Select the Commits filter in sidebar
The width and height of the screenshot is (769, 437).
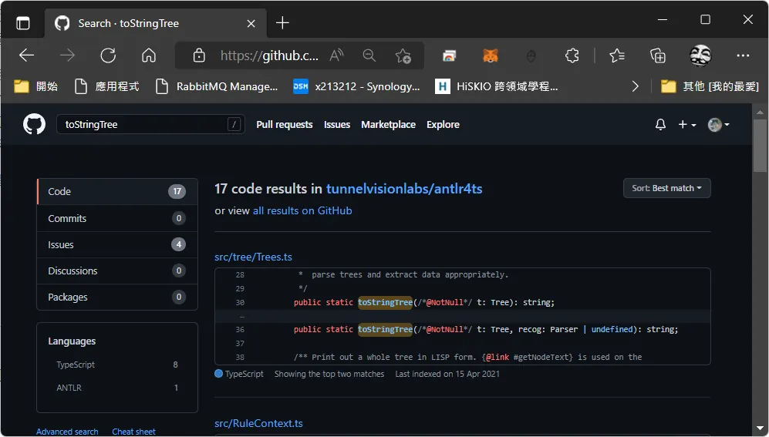click(117, 218)
